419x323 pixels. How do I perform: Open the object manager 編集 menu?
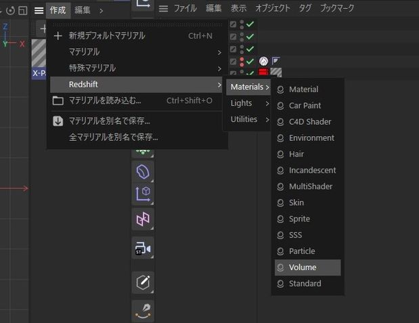213,8
